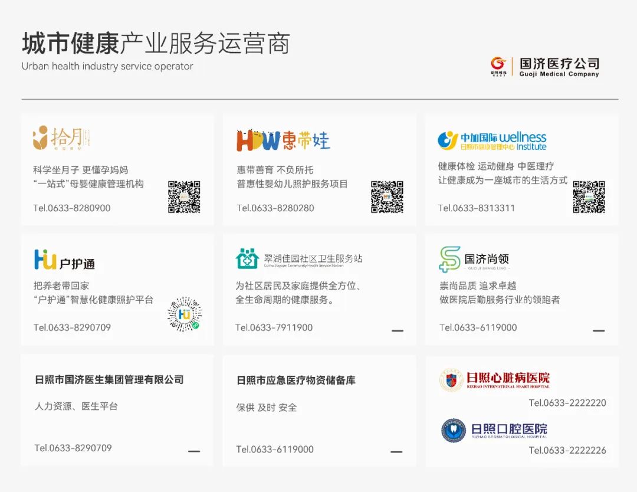Image resolution: width=637 pixels, height=492 pixels.
Task: Click the 惠带善育 不负所托 slogan
Action: coord(275,170)
